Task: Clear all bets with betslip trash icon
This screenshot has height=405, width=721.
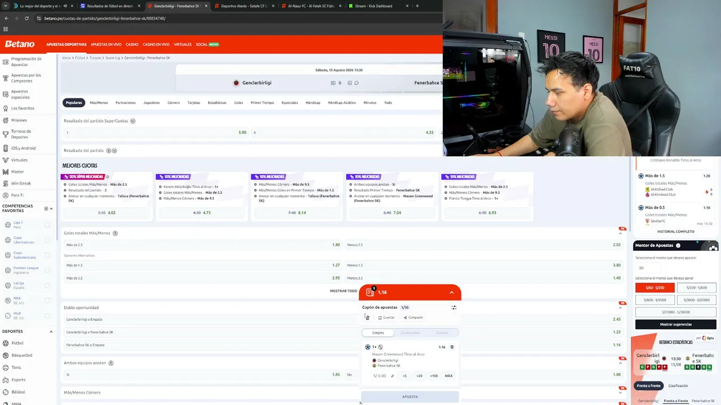Action: 367,317
